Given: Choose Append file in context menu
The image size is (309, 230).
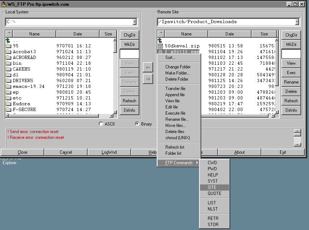Looking at the screenshot, I should click(179, 95).
